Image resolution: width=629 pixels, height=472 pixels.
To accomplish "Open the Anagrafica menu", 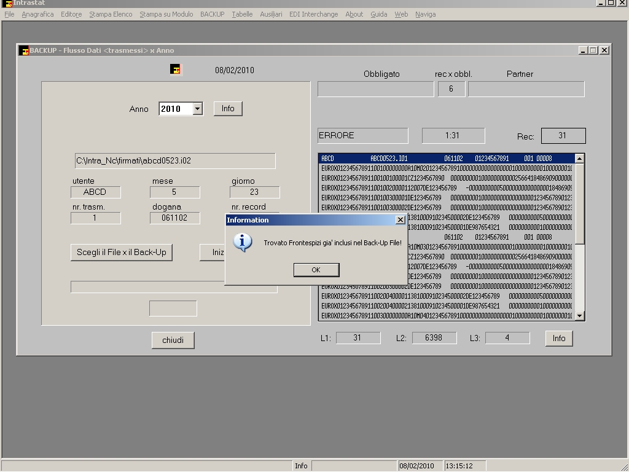I will point(37,15).
